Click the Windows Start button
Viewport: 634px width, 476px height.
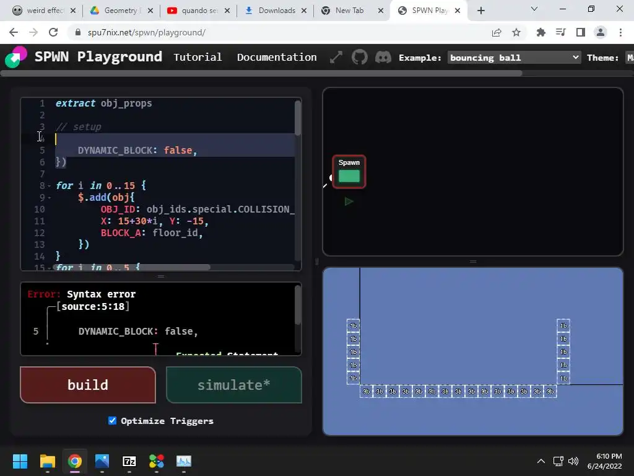20,461
